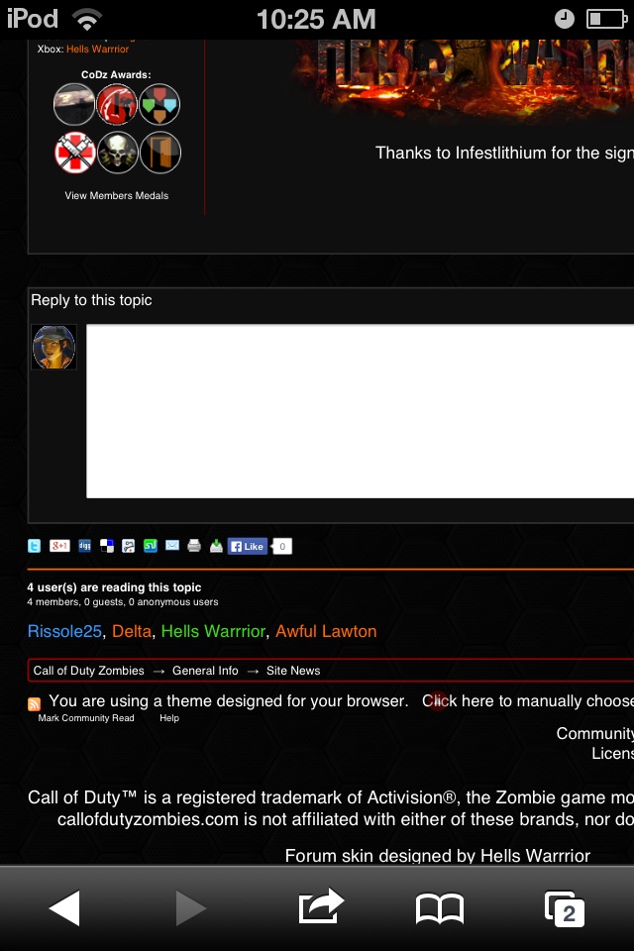The width and height of the screenshot is (634, 951).
Task: Share topic on Delicious
Action: coord(107,546)
